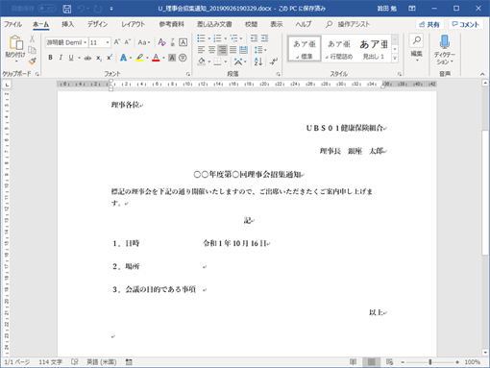Image resolution: width=490 pixels, height=368 pixels.
Task: Expand the Styles gallery more arrow
Action: coord(395,58)
